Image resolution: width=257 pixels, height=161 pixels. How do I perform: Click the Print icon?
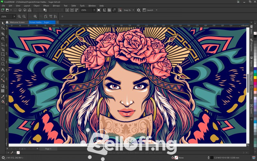click(x=30, y=10)
